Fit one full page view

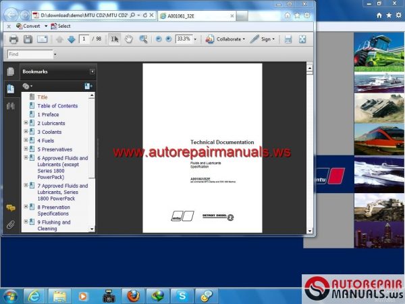302,39
